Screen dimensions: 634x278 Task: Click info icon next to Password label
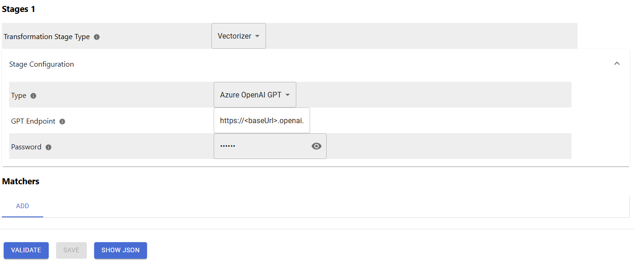click(48, 147)
